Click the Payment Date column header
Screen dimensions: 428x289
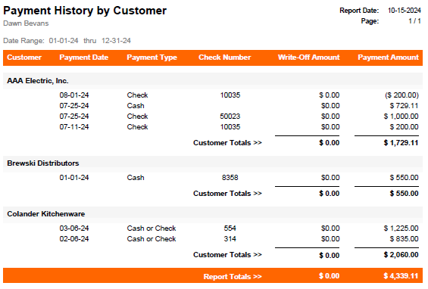[x=84, y=57]
